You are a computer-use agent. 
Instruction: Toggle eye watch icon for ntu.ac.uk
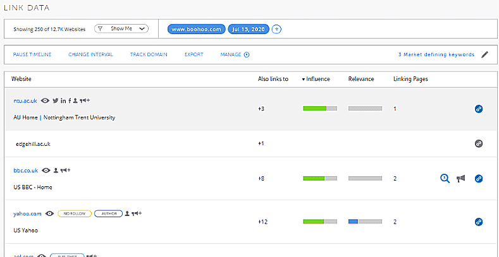pos(46,100)
